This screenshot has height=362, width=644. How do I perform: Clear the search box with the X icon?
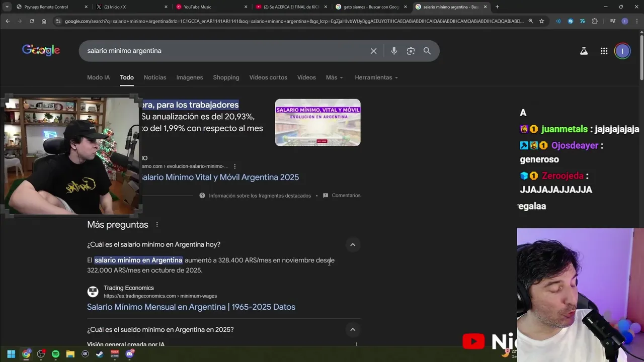[x=373, y=51]
